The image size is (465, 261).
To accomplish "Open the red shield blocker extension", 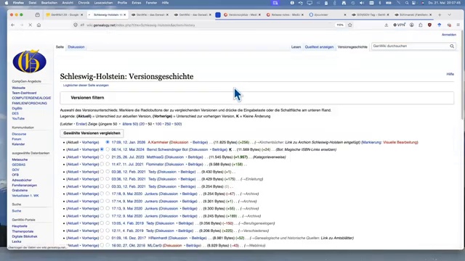I will pos(429,25).
